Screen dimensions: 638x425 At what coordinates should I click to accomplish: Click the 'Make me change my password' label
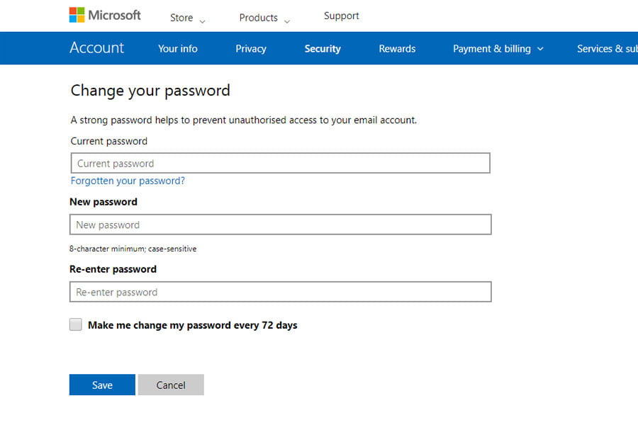tap(192, 326)
